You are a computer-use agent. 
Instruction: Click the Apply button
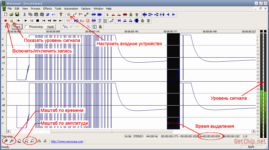click(x=51, y=27)
